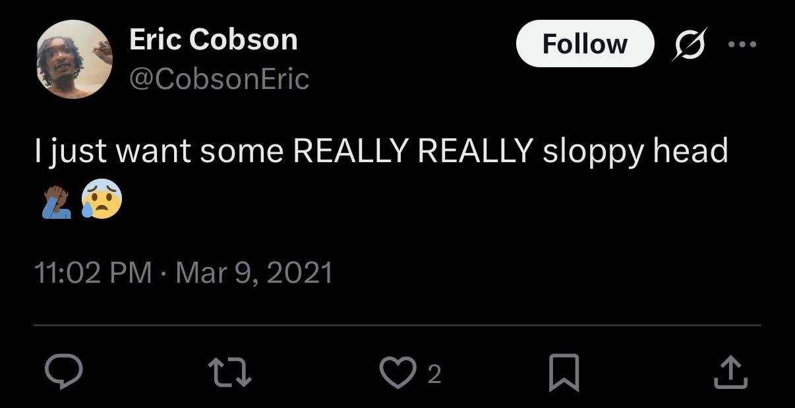Click the display name Eric Cobson
Image resolution: width=795 pixels, height=408 pixels.
(214, 40)
